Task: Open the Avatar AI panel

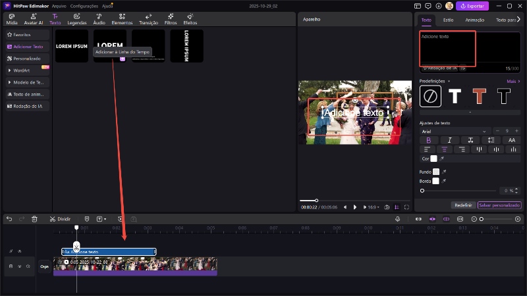Action: (x=34, y=18)
